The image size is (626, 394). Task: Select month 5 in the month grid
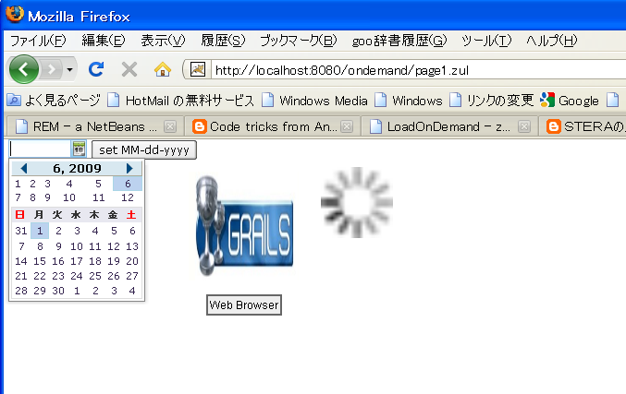98,184
